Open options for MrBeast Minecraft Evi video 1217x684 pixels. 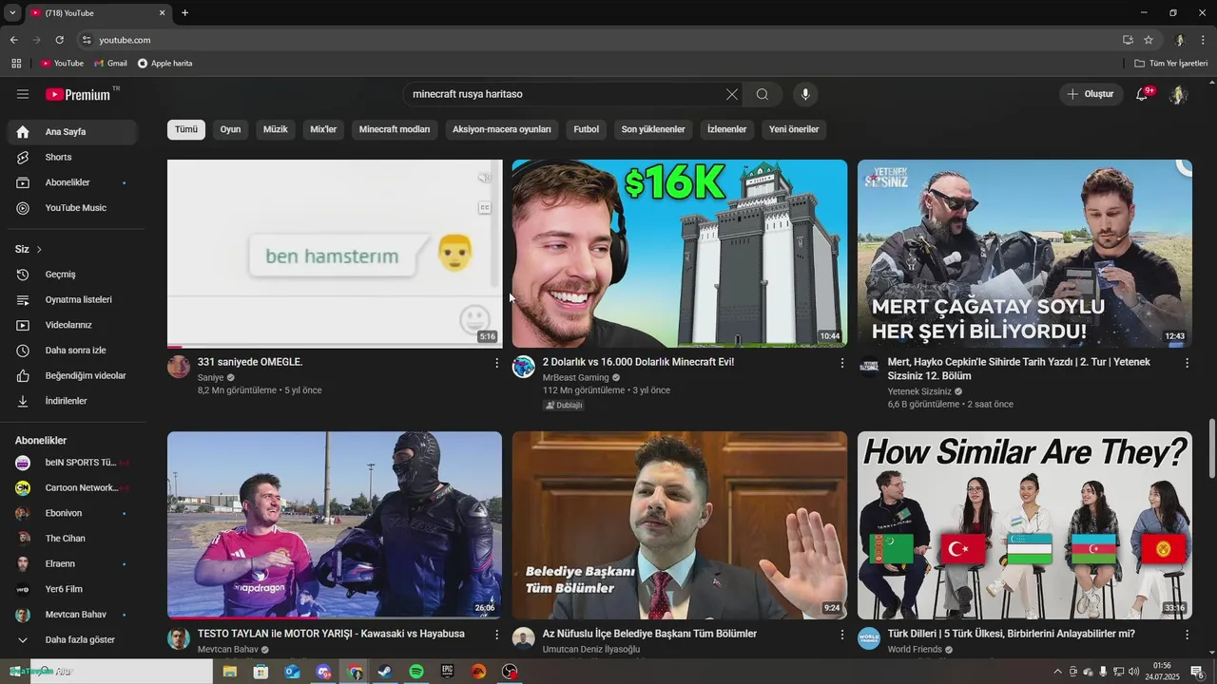(x=841, y=363)
